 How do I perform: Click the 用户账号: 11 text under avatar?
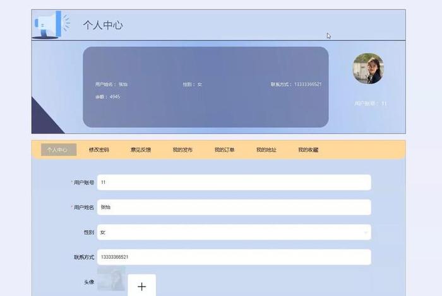371,103
